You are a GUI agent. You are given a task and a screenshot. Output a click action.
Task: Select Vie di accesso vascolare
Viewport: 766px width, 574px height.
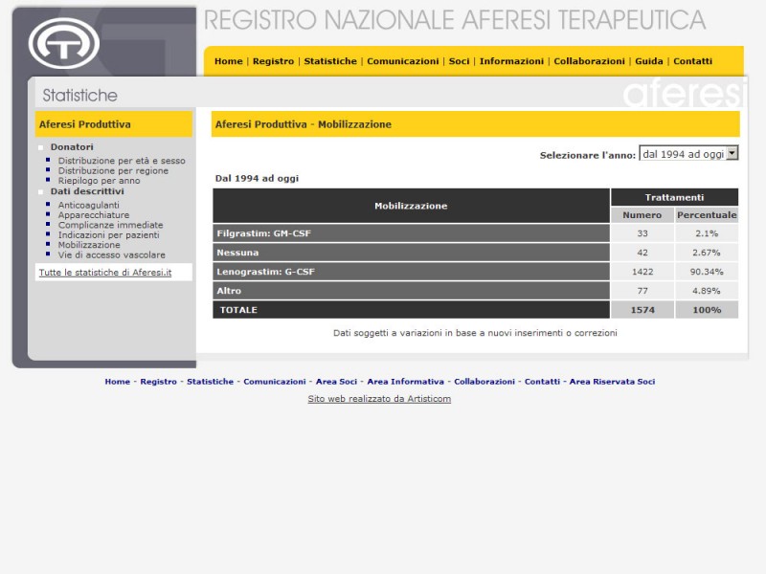pyautogui.click(x=111, y=254)
